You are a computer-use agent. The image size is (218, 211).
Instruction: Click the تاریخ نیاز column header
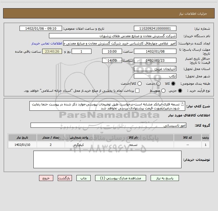pyautogui.click(x=22, y=137)
